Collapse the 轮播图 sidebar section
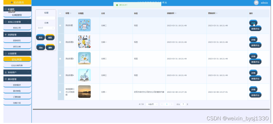 [x=17, y=9]
